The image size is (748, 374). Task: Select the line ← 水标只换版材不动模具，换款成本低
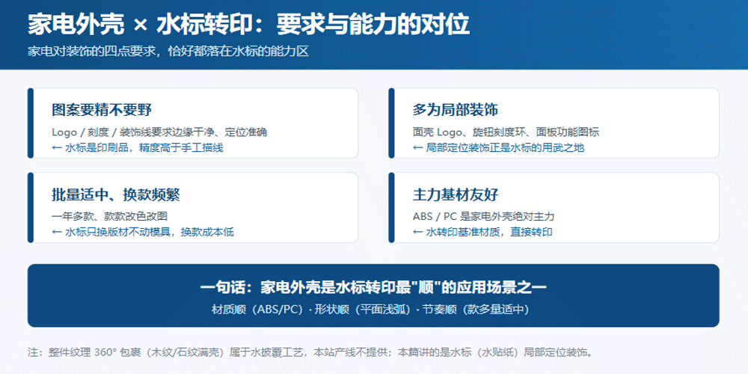tap(143, 233)
